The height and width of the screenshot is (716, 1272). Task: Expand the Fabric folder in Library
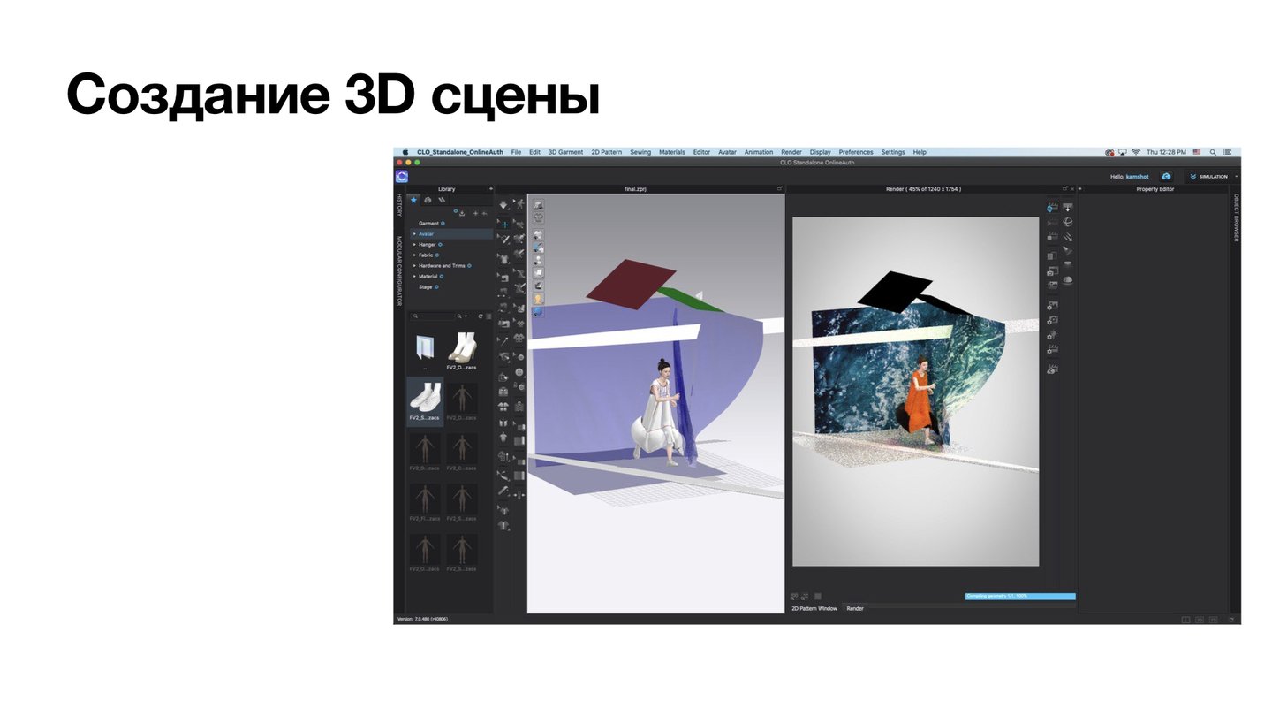(414, 255)
